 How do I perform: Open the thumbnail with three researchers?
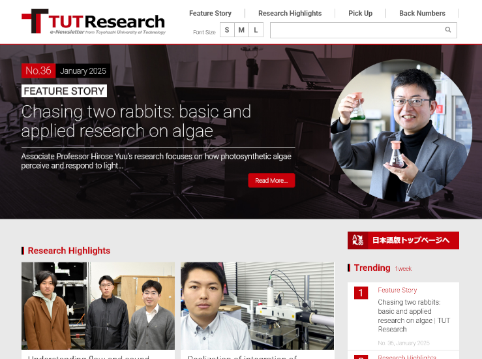(98, 305)
